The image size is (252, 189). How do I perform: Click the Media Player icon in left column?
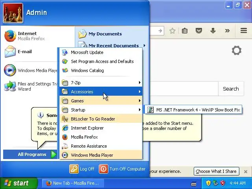click(x=10, y=70)
